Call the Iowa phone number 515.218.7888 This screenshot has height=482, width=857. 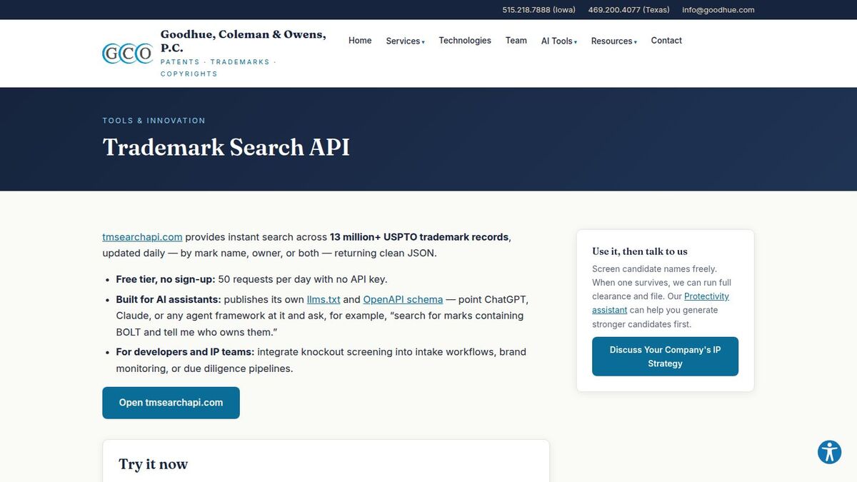click(x=538, y=10)
